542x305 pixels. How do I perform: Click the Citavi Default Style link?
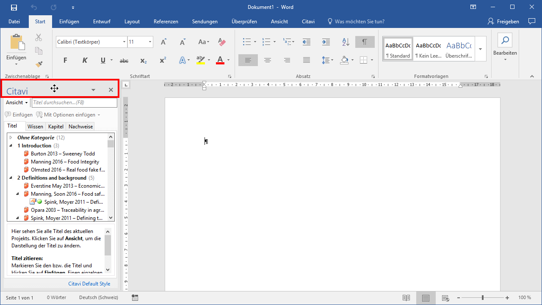click(89, 284)
